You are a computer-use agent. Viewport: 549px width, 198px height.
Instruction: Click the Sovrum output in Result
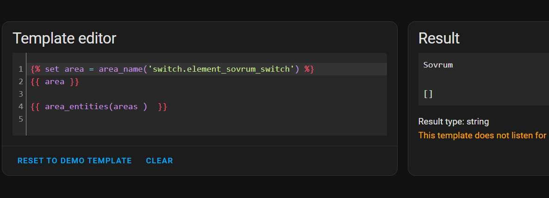[x=438, y=65]
